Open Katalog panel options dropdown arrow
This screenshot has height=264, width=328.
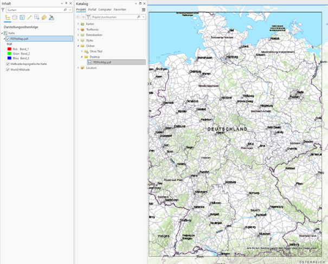(136, 4)
